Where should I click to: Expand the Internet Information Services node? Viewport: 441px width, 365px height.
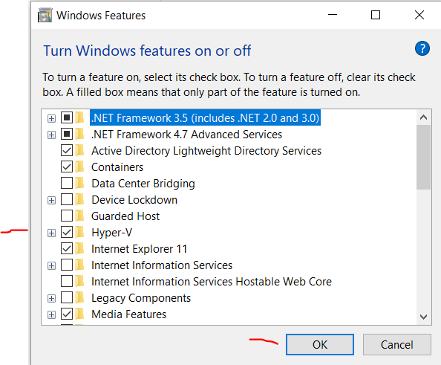51,265
